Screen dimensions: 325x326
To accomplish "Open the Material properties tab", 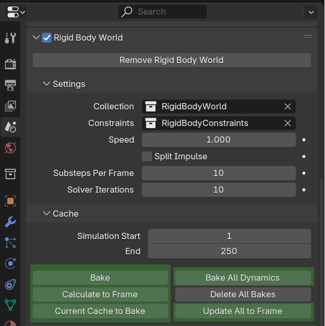I will pos(10,323).
